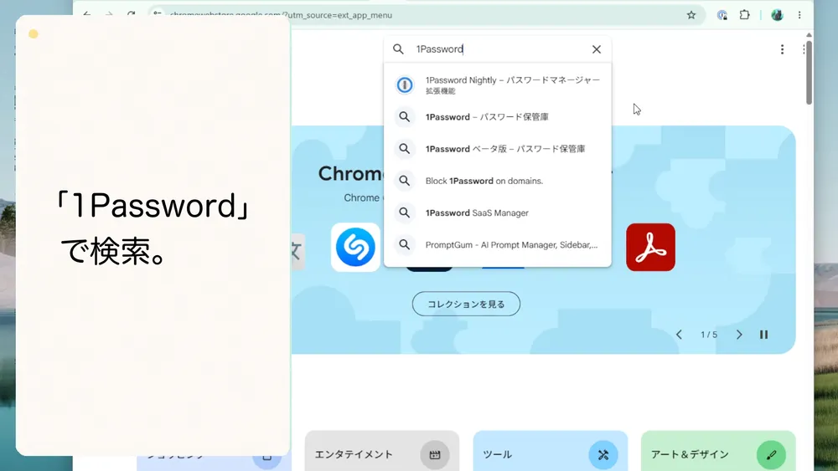
Task: Go to next carousel slide
Action: tap(739, 335)
